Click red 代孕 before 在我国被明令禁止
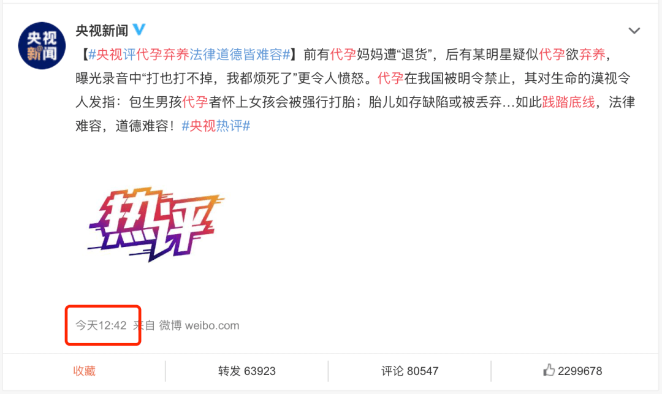Screen dimensions: 662x394 pyautogui.click(x=390, y=78)
